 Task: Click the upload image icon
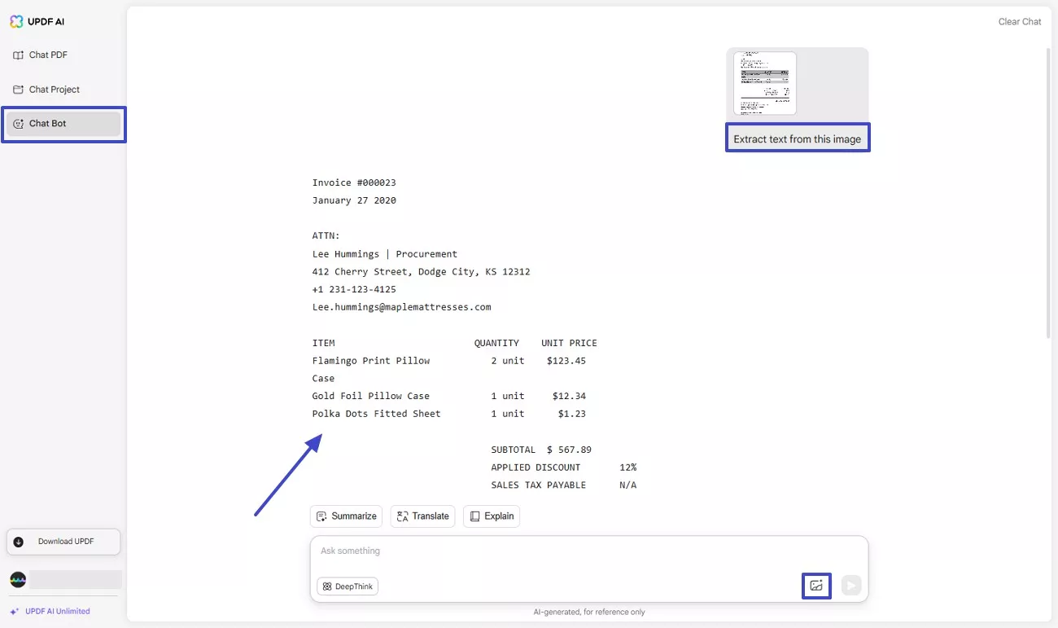pyautogui.click(x=816, y=586)
